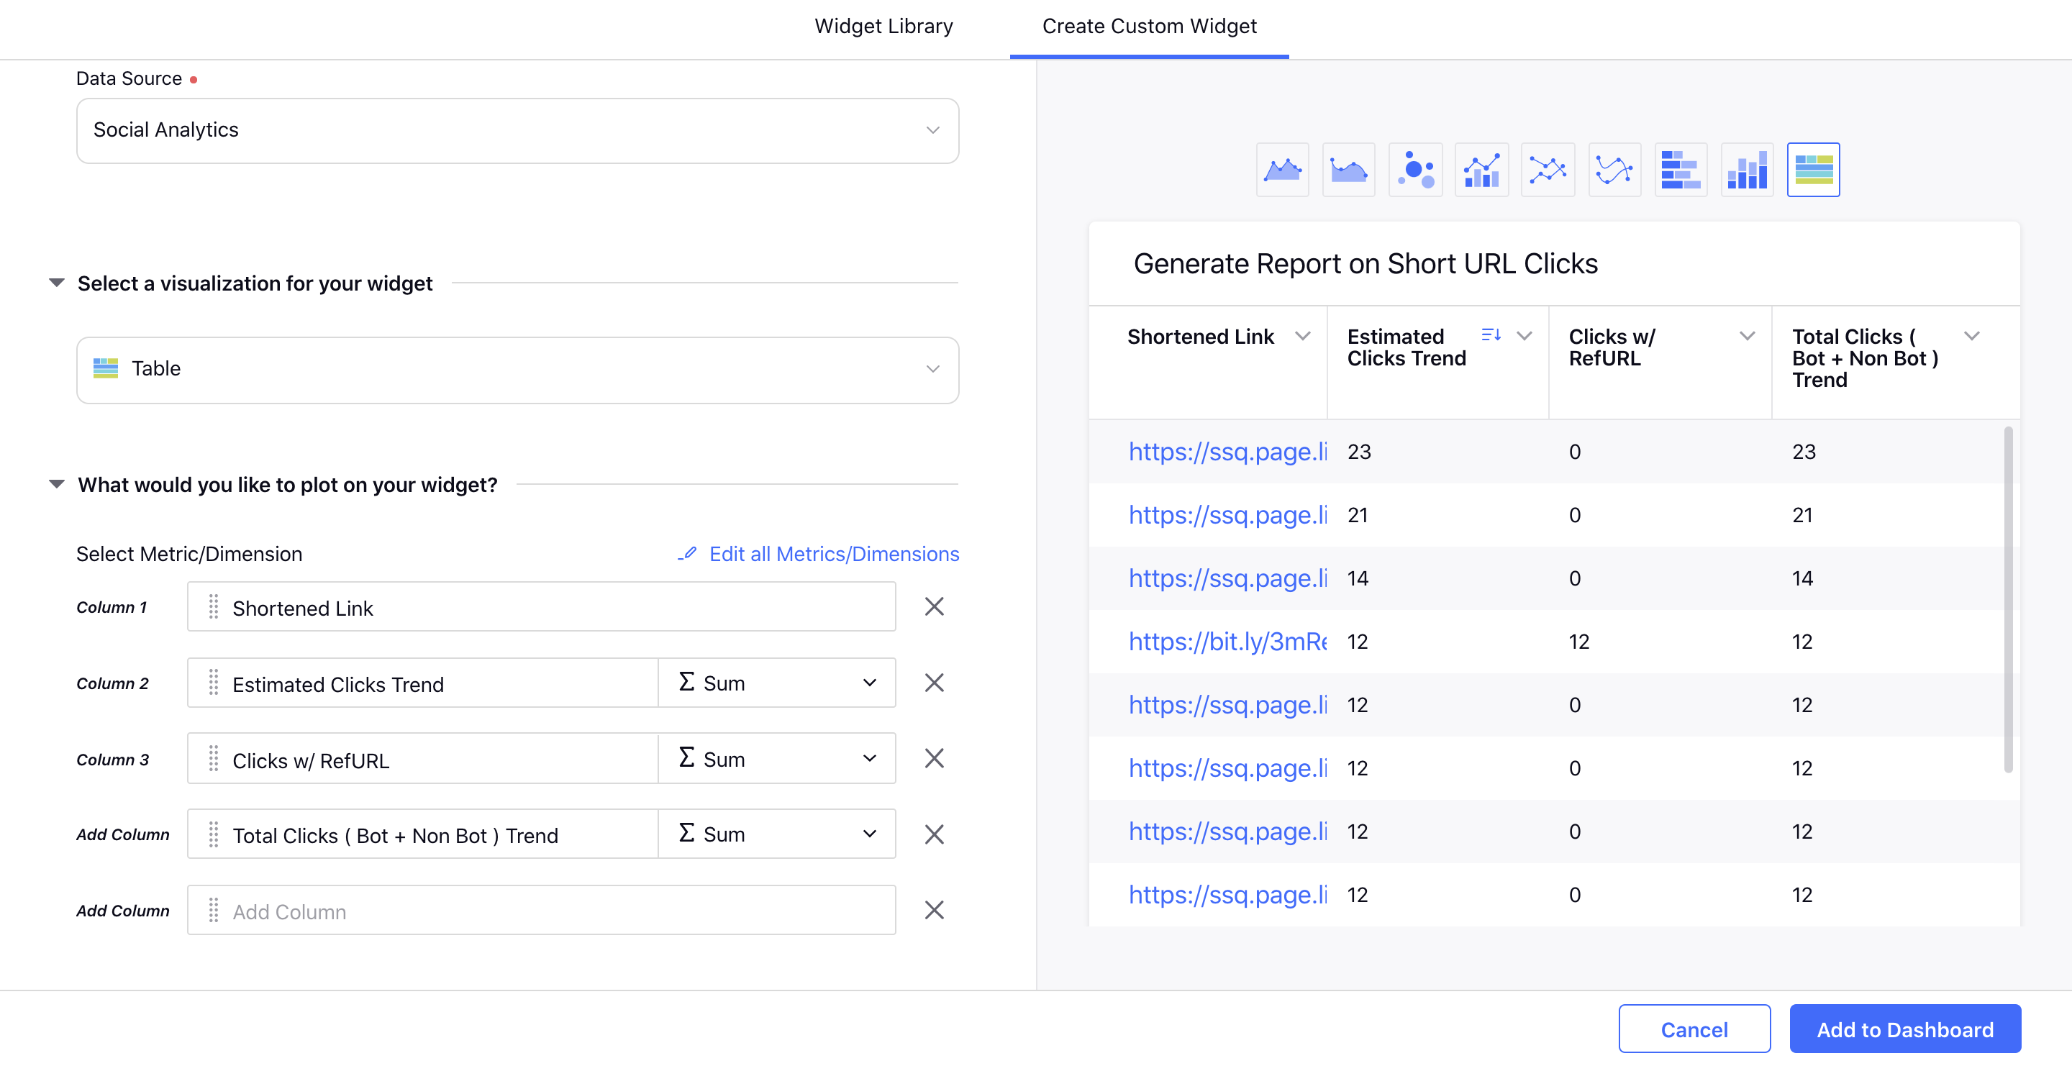The width and height of the screenshot is (2072, 1066).
Task: Open the https://bit.ly/3mRe link
Action: tap(1227, 642)
